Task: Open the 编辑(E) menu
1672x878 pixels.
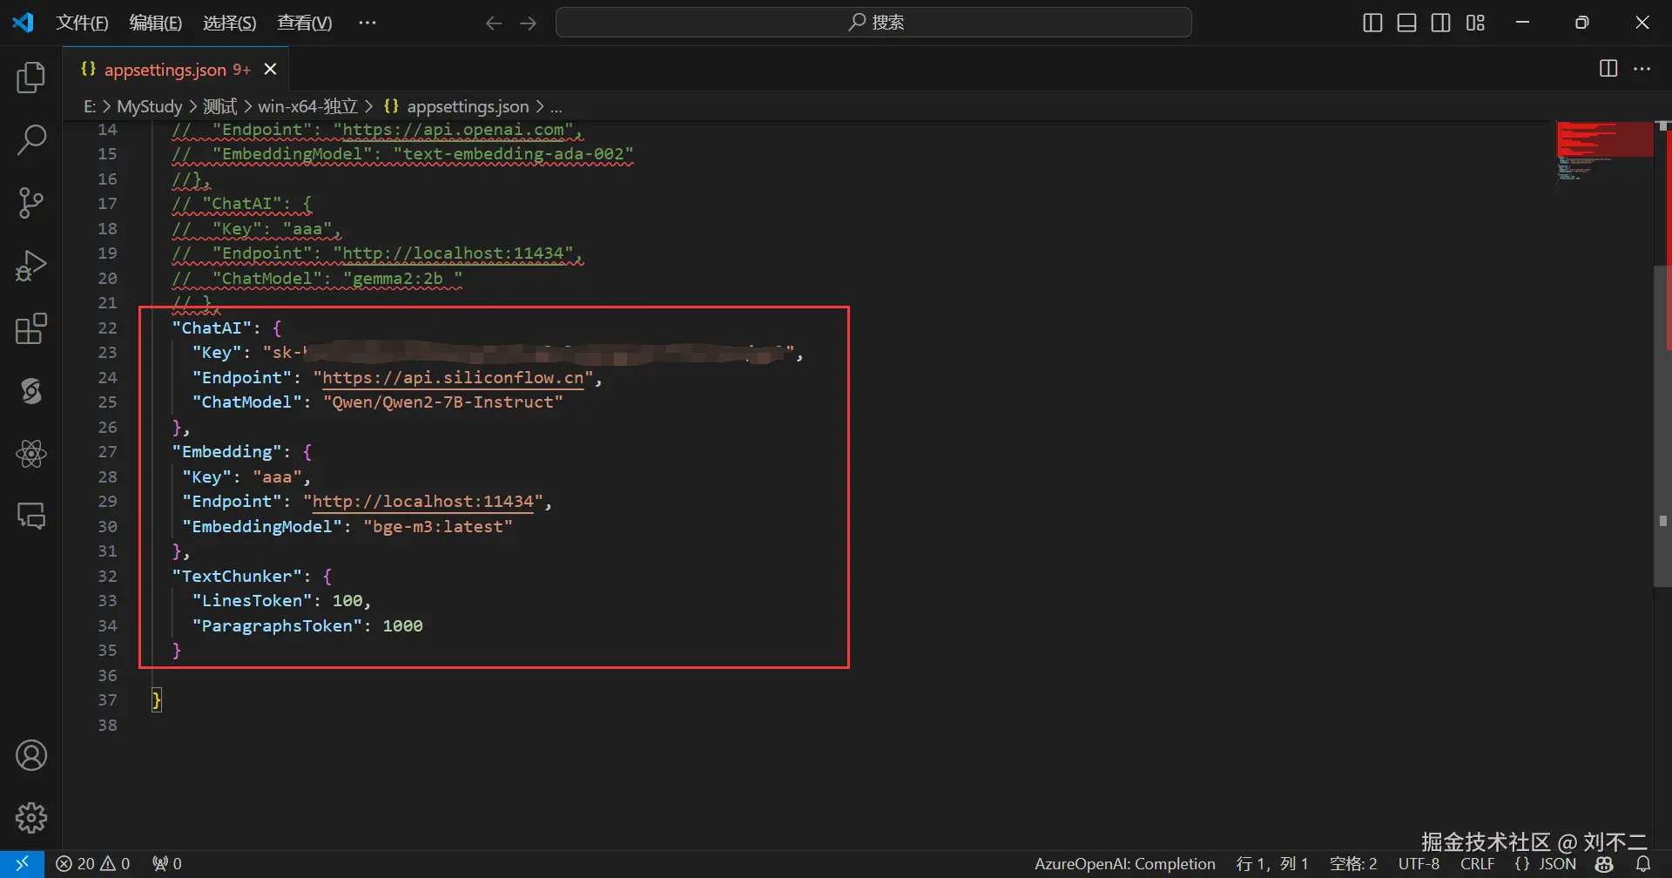Action: pos(156,23)
